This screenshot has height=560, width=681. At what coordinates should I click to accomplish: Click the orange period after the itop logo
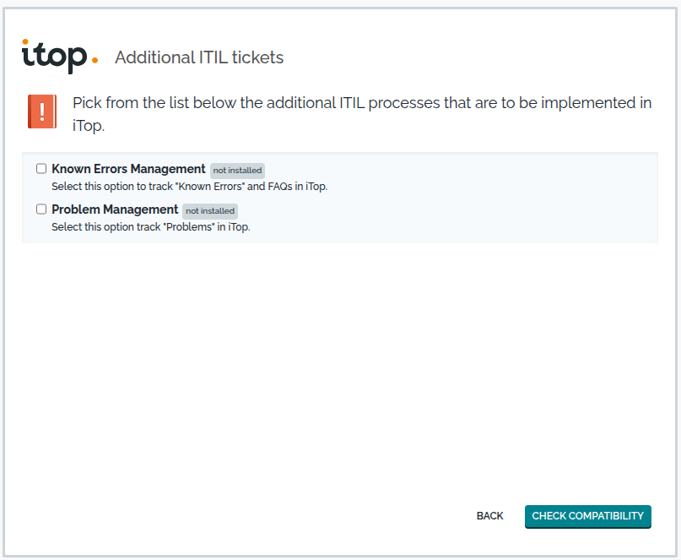pyautogui.click(x=95, y=61)
